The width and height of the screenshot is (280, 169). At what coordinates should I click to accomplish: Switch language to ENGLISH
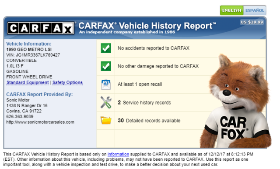tap(231, 10)
